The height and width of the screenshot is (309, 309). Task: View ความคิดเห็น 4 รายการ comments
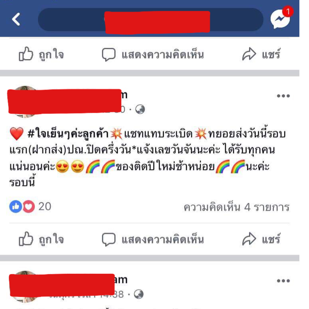pyautogui.click(x=237, y=207)
